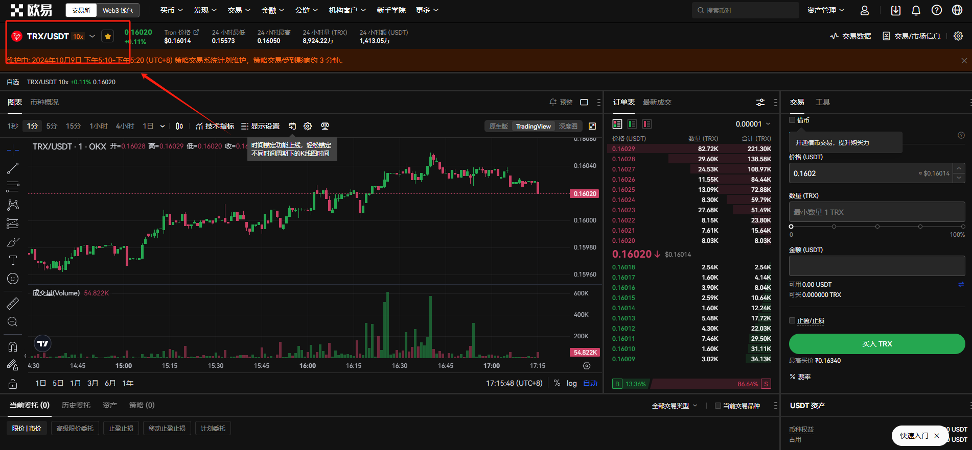Open the emoji icons tool
The image size is (972, 450).
click(x=13, y=279)
